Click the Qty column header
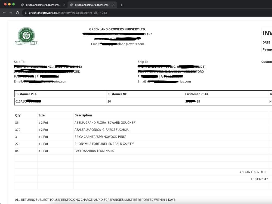This screenshot has width=272, height=204. click(18, 115)
